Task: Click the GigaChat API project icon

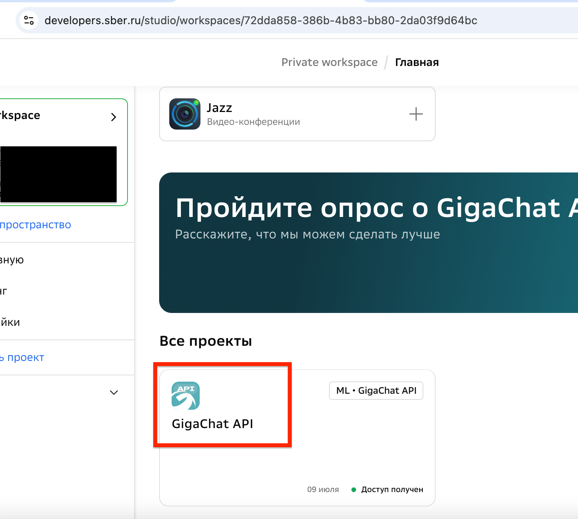Action: click(x=186, y=396)
